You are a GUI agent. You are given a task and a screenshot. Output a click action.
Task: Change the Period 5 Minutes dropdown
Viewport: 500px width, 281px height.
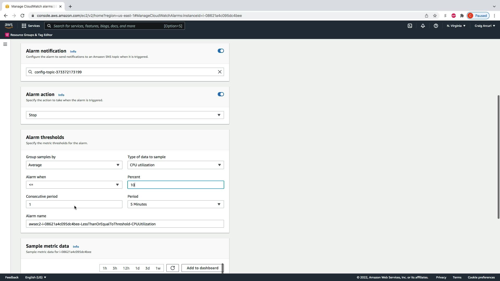(176, 204)
